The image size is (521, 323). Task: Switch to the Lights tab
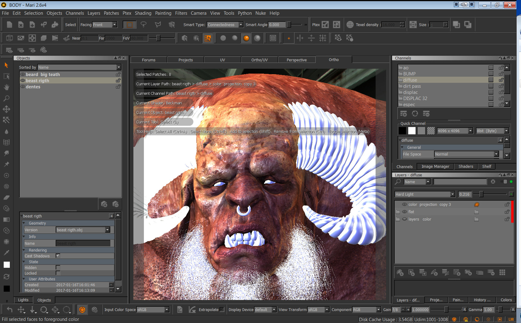click(23, 300)
